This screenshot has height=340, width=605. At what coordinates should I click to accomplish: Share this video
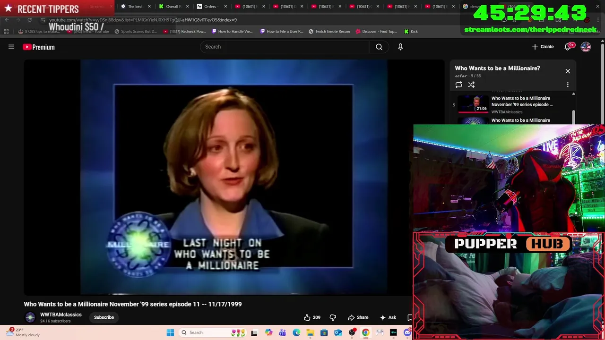click(358, 317)
